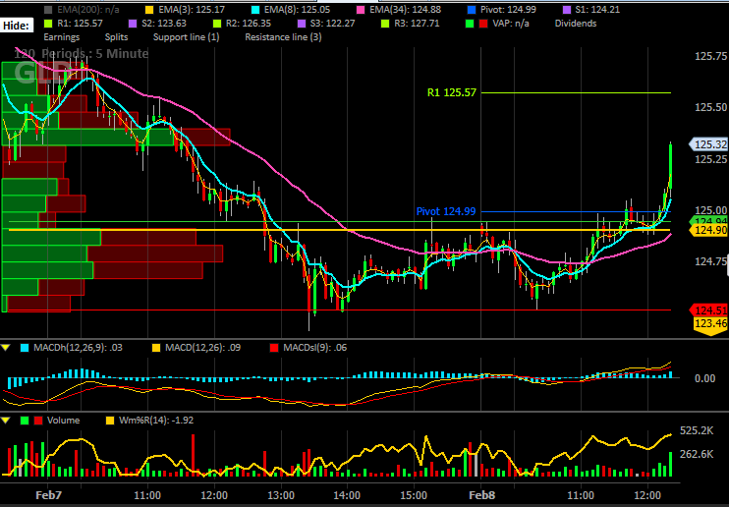
Task: Toggle the green R3 legend swatch
Action: [x=385, y=24]
